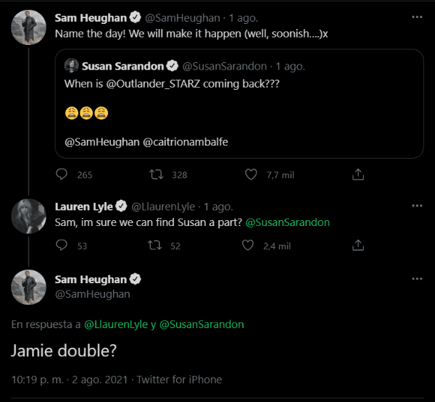This screenshot has width=435, height=402.
Task: Click @LlaurenLyle in the reply-to line
Action: point(116,324)
